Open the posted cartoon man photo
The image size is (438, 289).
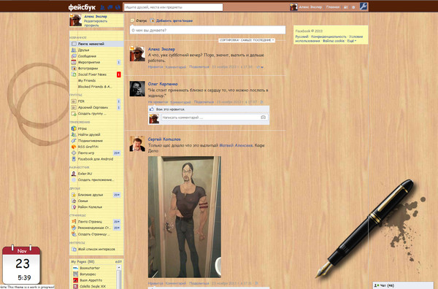185,217
